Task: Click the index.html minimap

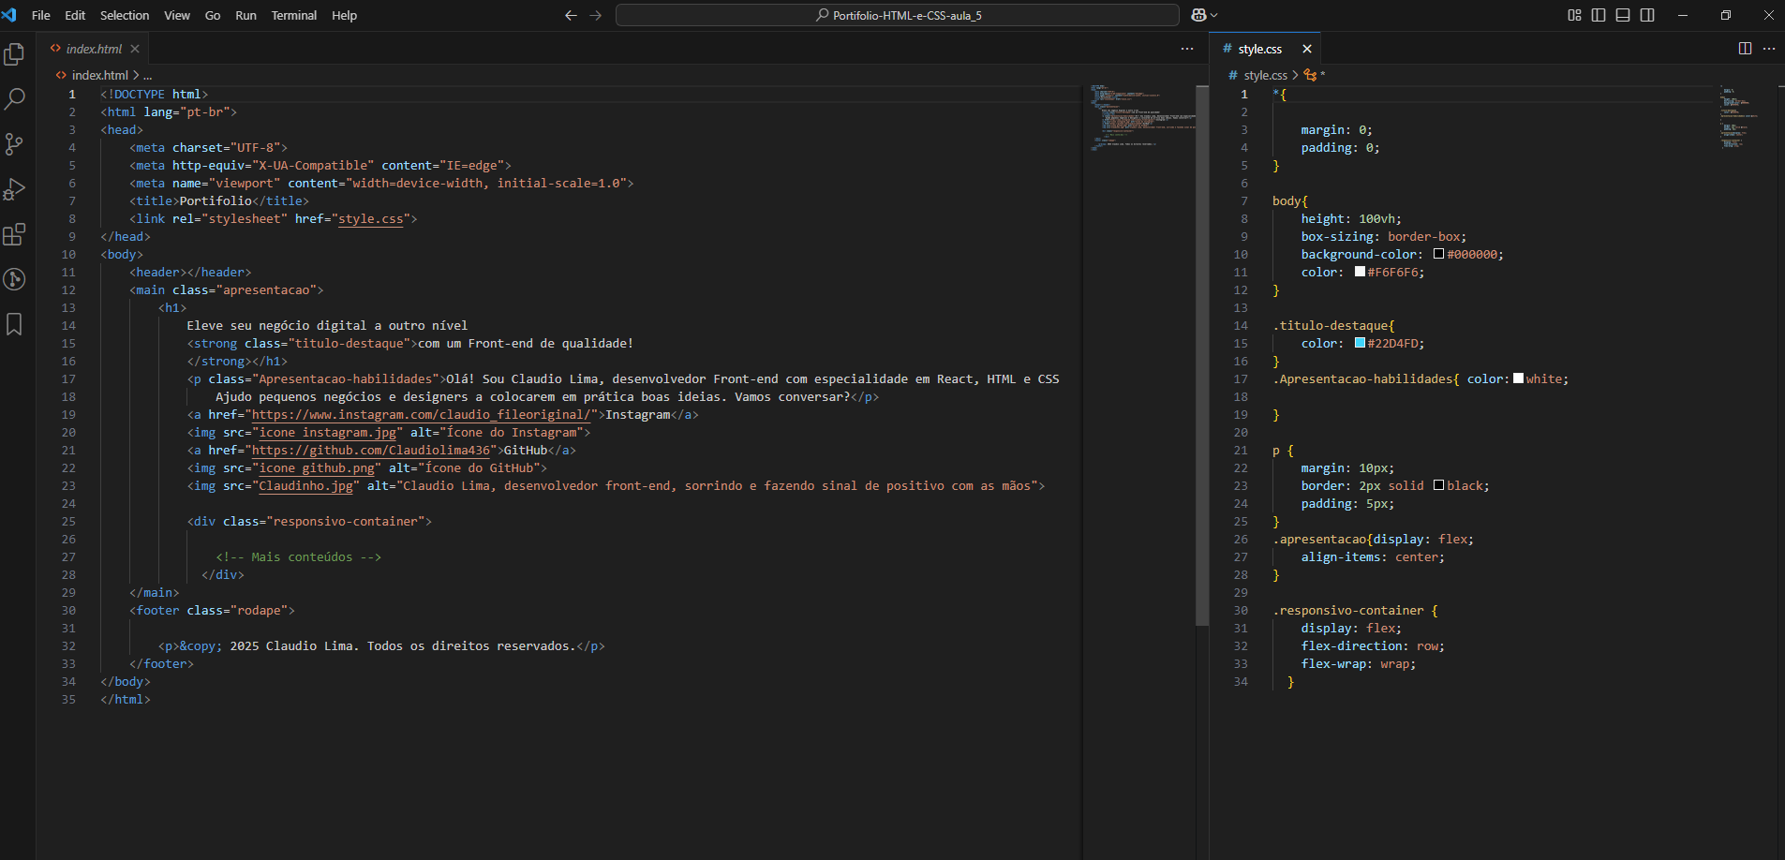Action: pyautogui.click(x=1143, y=117)
